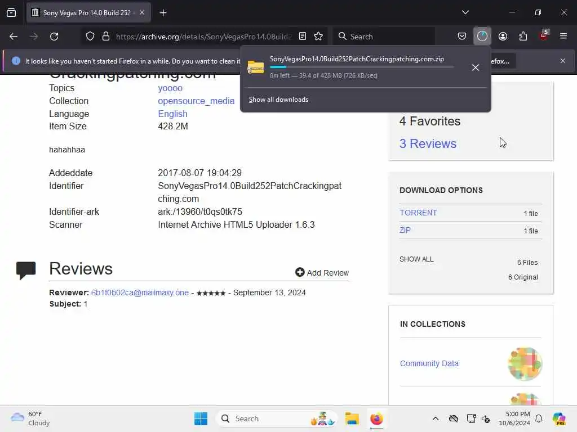Download the ZIP option

point(405,230)
